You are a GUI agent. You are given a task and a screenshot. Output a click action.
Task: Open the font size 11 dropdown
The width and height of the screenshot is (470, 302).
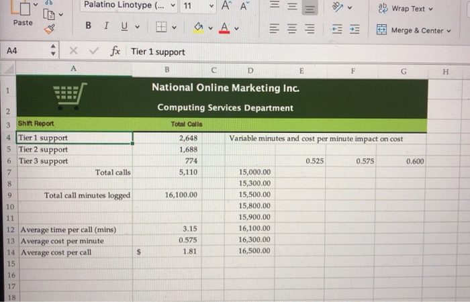pyautogui.click(x=211, y=5)
